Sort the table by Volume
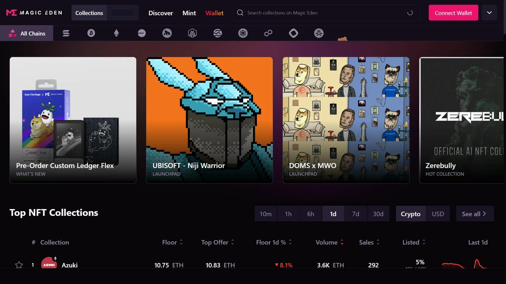The height and width of the screenshot is (284, 506). [x=329, y=242]
